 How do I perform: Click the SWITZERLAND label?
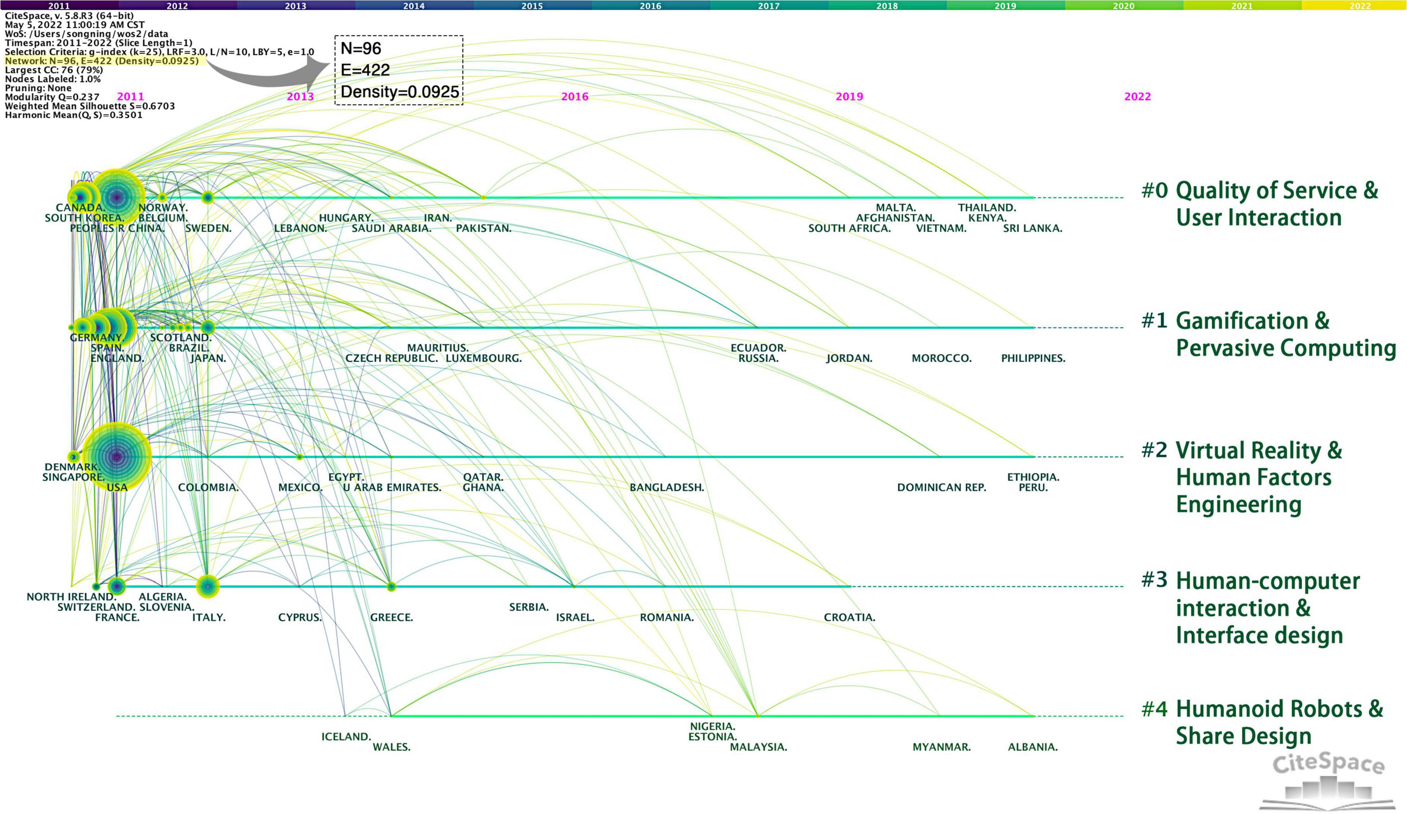(96, 607)
